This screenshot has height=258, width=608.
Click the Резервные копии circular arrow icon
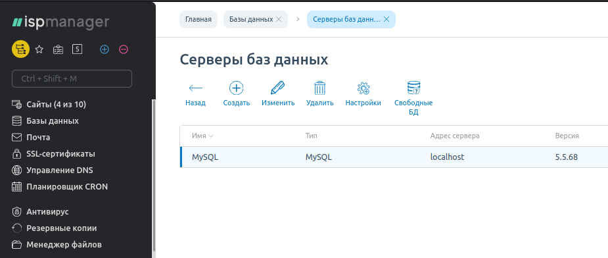(16, 228)
